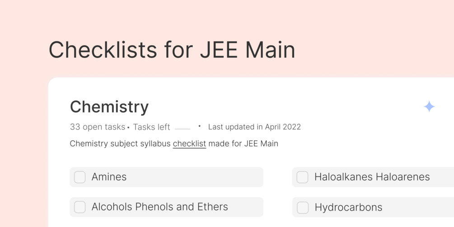The image size is (454, 227).
Task: Tick the Alcohols Phenols and Ethers checkbox
Action: pyautogui.click(x=80, y=207)
